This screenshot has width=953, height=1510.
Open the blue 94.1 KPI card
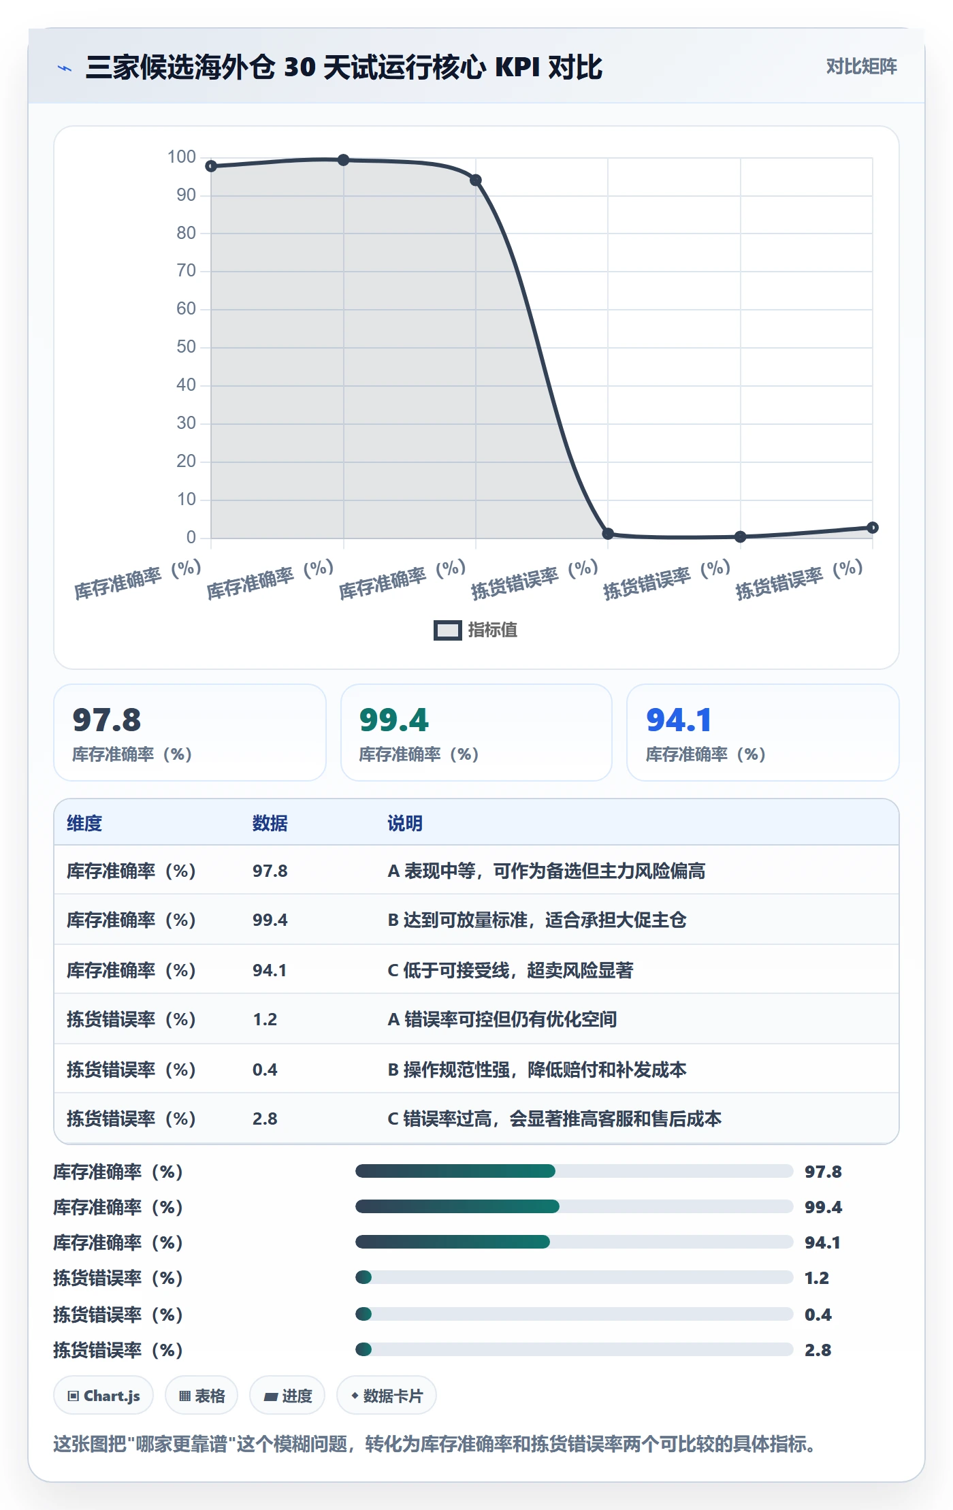[x=763, y=733]
